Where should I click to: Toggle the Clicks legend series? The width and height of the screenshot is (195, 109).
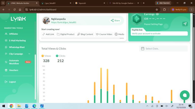61,56
